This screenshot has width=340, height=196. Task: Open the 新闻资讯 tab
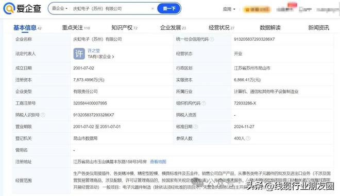(x=318, y=28)
